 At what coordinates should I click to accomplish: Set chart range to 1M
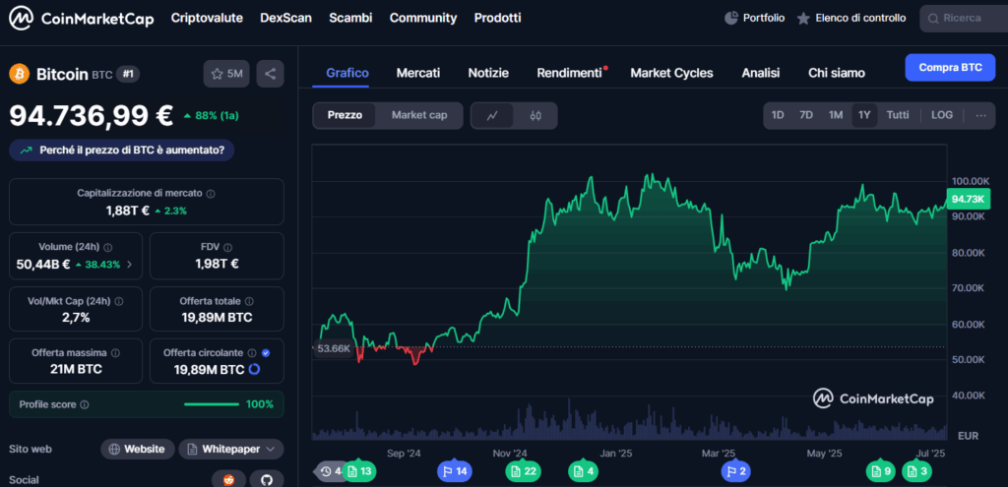(x=835, y=116)
